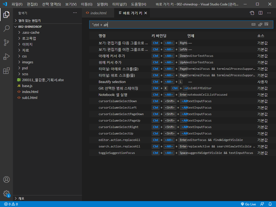The image size is (276, 207).
Task: Open index.html in the explorer tree
Action: click(x=47, y=92)
